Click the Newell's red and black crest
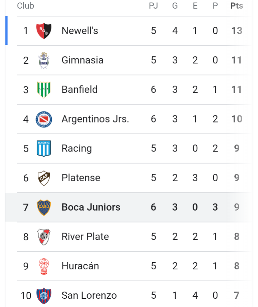Screen dimensions: 258x307 44,31
